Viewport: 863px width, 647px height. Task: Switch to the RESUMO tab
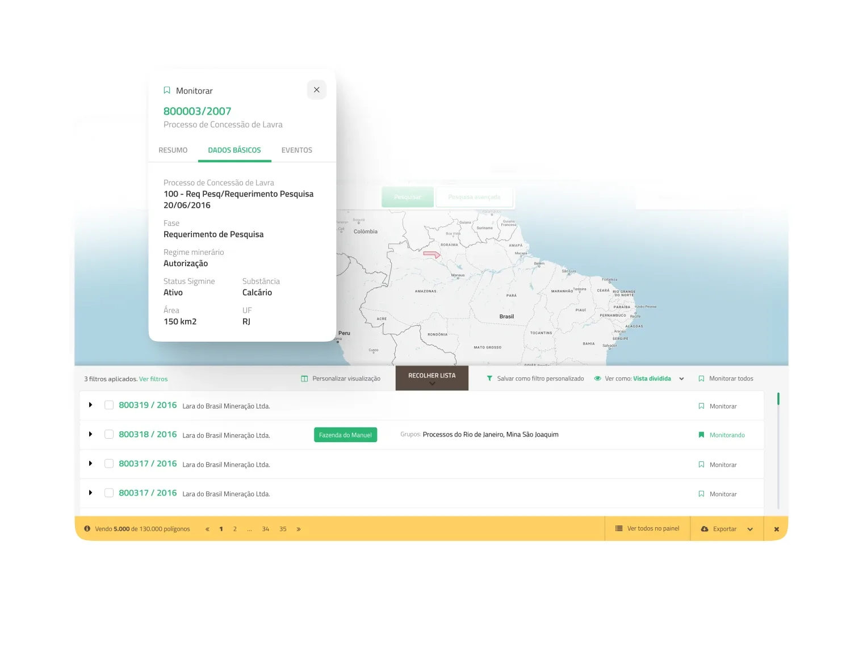[x=173, y=150]
